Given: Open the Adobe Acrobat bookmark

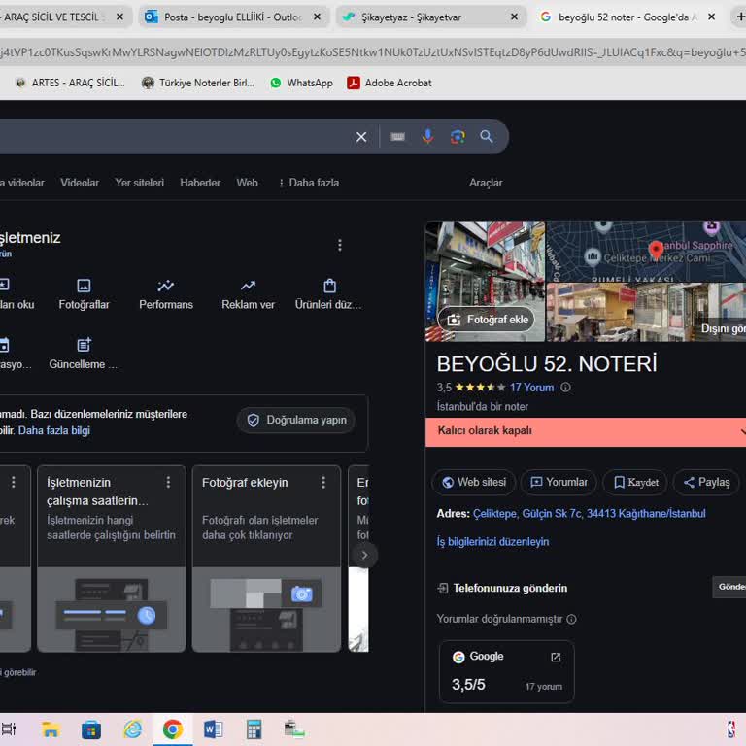Looking at the screenshot, I should click(x=390, y=83).
